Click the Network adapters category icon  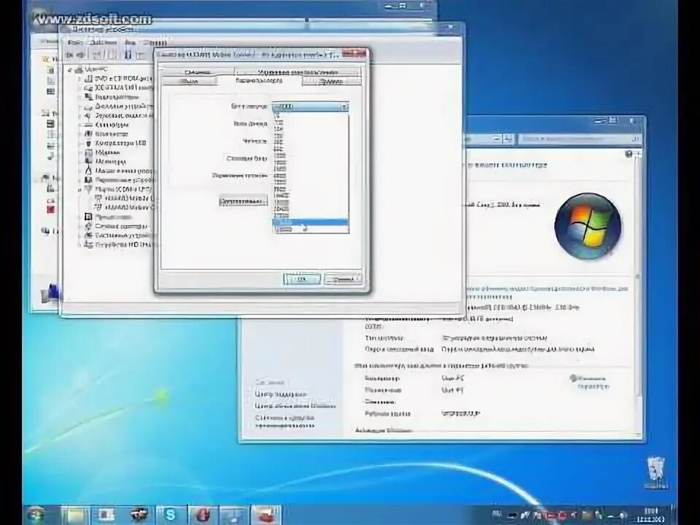click(x=88, y=226)
